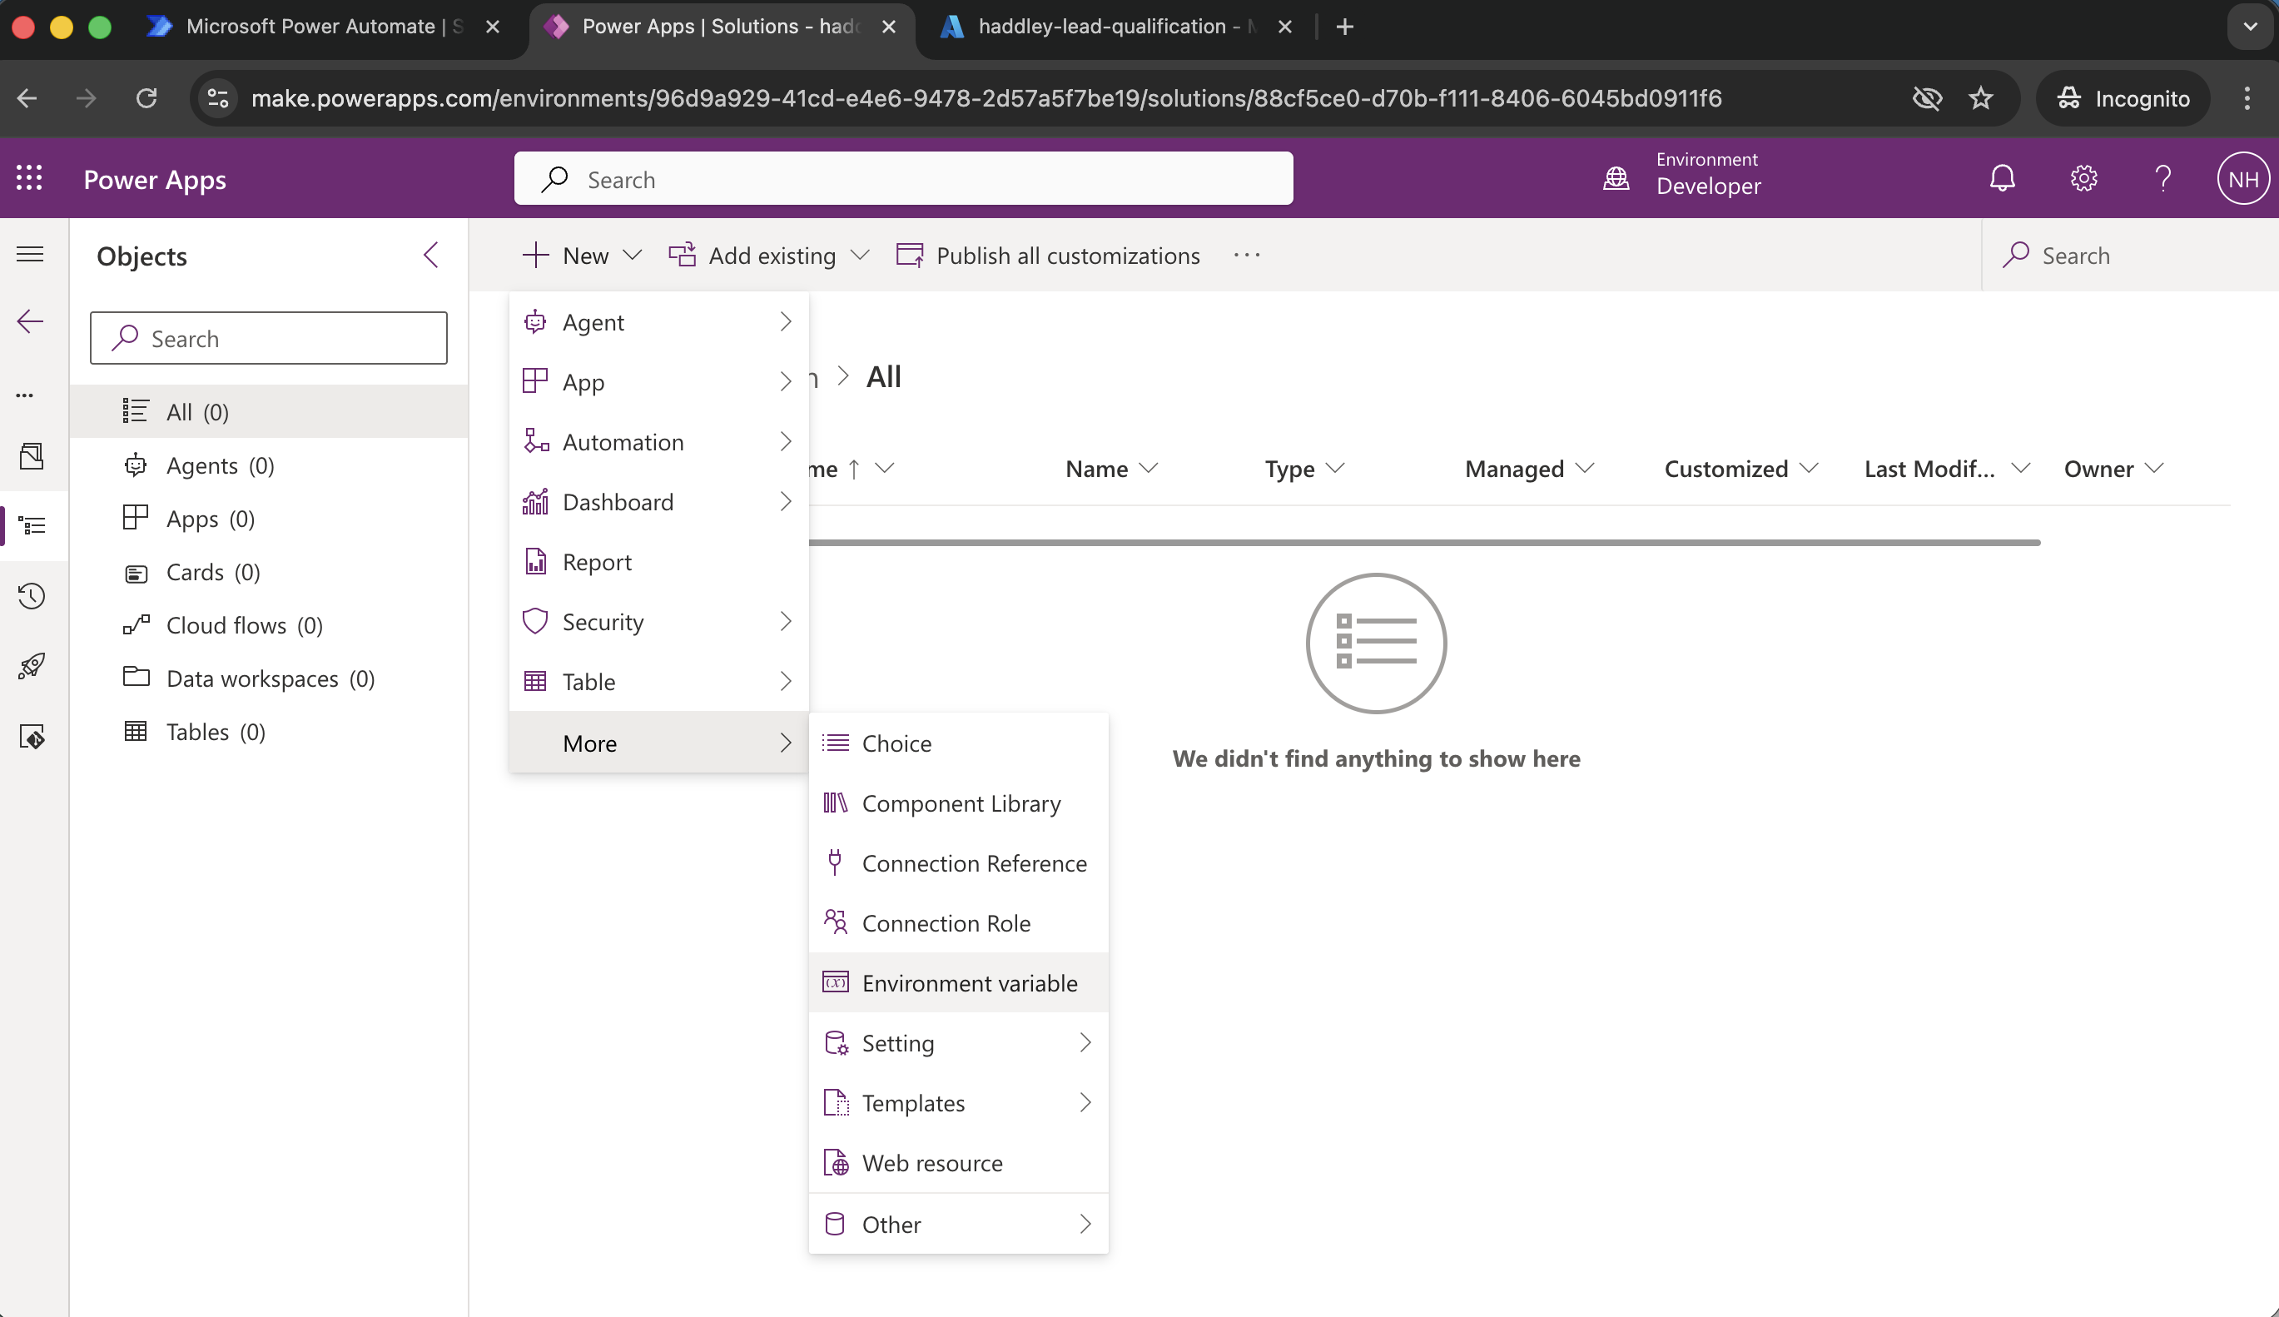Click the back arrow in the left sidebar

(31, 321)
